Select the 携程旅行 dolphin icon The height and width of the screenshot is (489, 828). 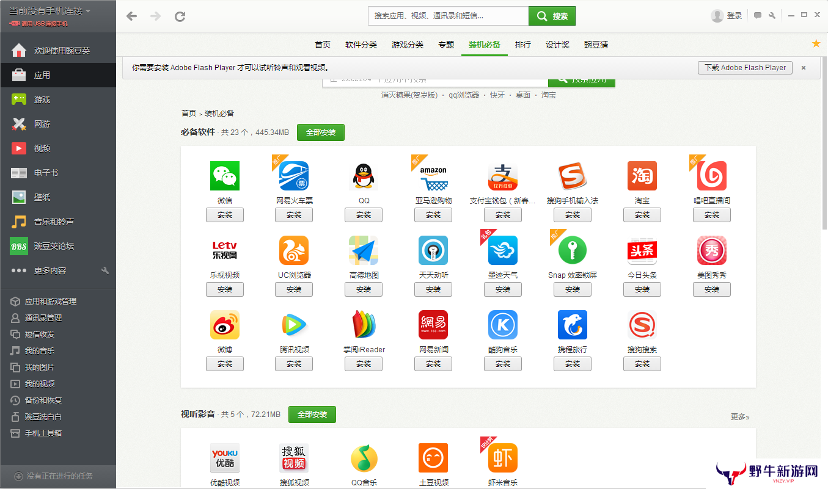(573, 325)
